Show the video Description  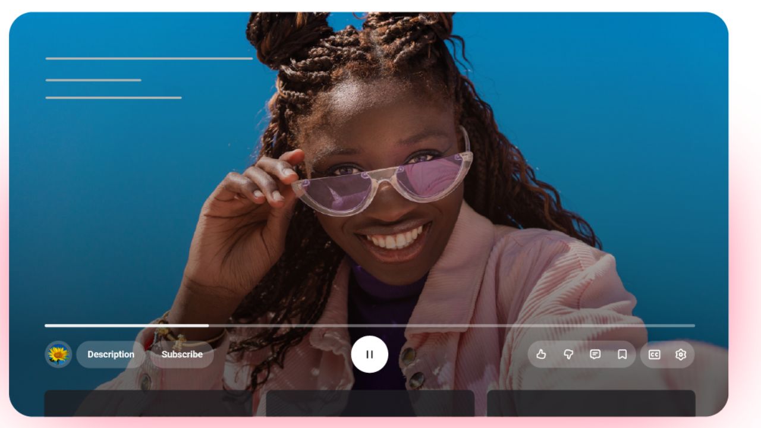[111, 354]
